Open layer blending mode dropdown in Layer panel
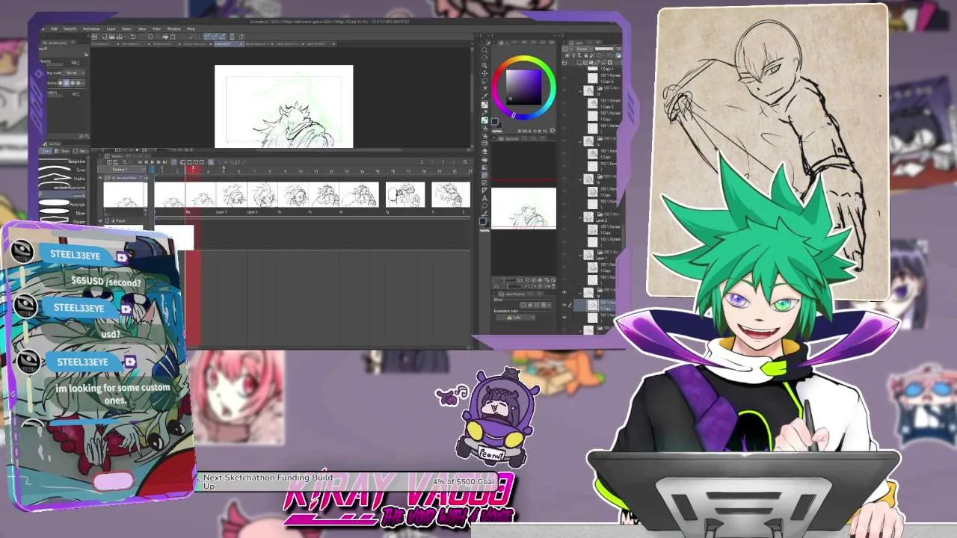Screen dimensions: 957x538 pos(582,49)
